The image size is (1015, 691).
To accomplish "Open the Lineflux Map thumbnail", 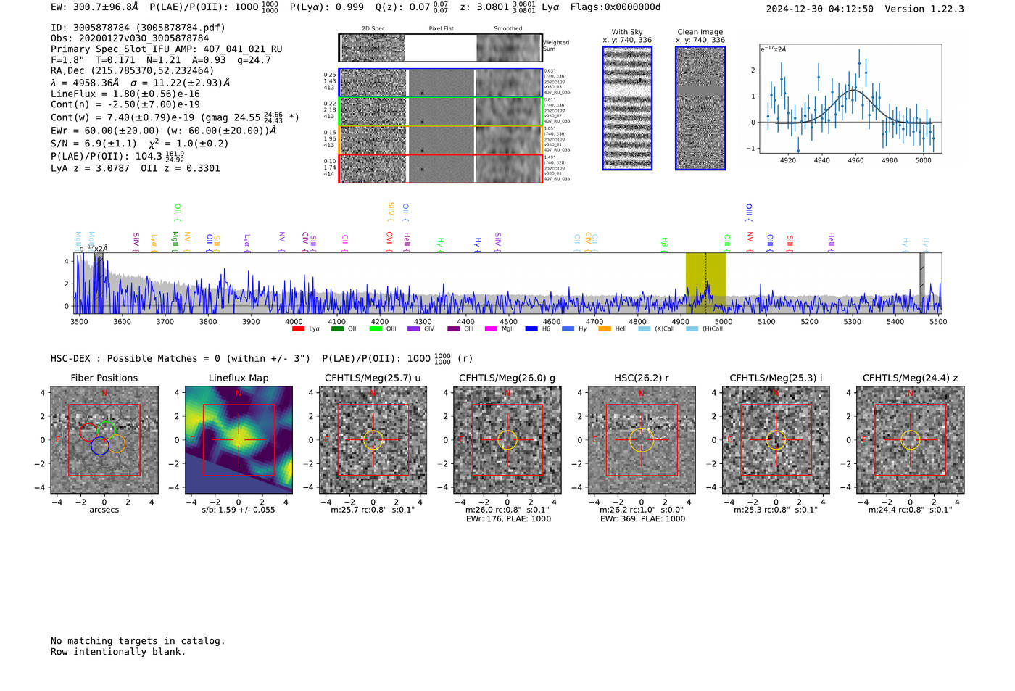I will 239,440.
